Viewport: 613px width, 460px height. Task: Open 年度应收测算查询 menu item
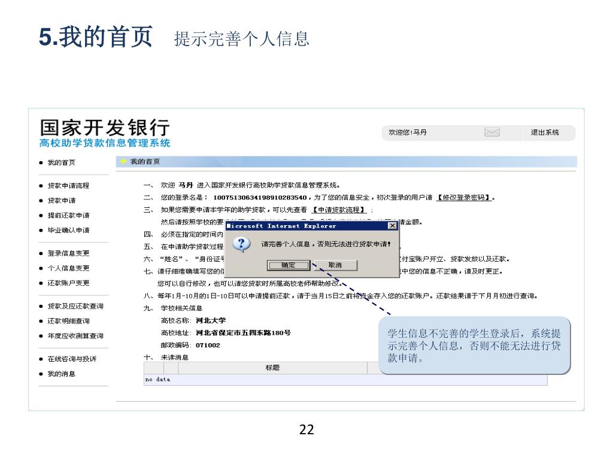pos(75,336)
